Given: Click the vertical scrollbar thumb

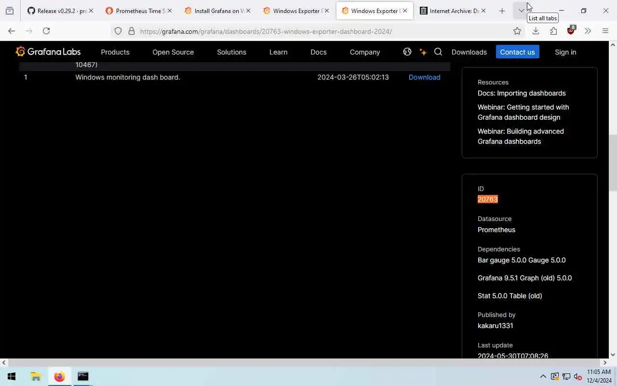Looking at the screenshot, I should click(613, 162).
